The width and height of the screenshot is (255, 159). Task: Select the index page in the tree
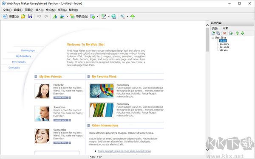223,41
